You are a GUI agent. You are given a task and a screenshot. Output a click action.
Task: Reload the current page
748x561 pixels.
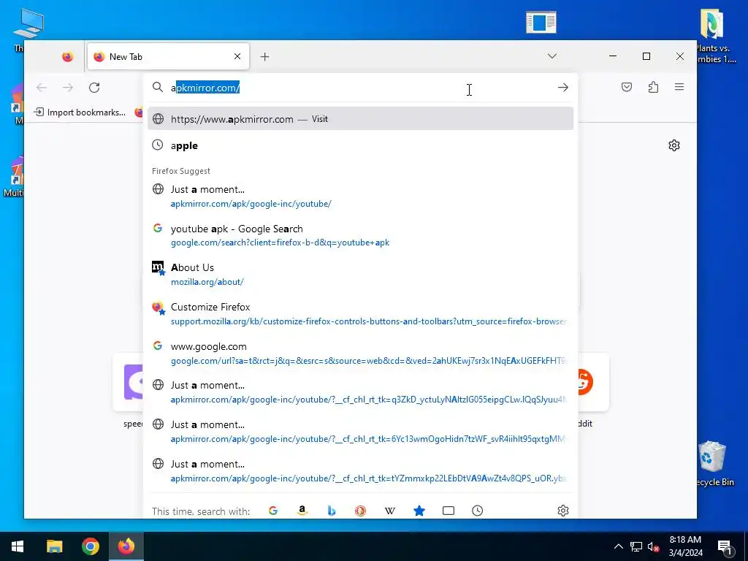[94, 88]
